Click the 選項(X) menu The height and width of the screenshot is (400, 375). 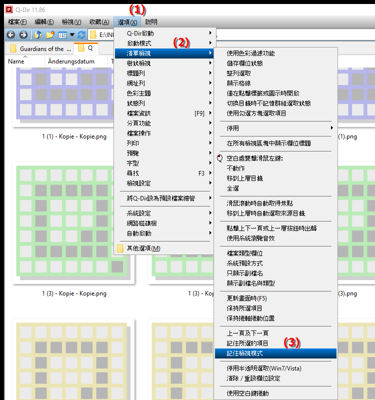pyautogui.click(x=127, y=22)
